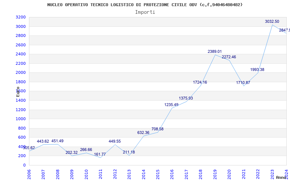The width and height of the screenshot is (290, 181).
Task: Click the 'Anno' x-axis title
Action: 281,177
